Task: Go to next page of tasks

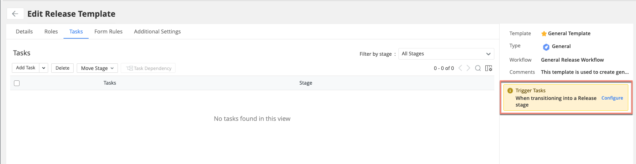Action: pos(469,68)
